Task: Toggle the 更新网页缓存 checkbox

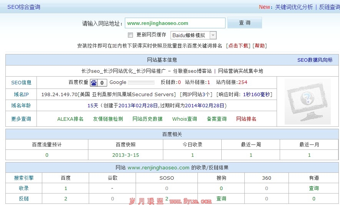Action: 130,35
